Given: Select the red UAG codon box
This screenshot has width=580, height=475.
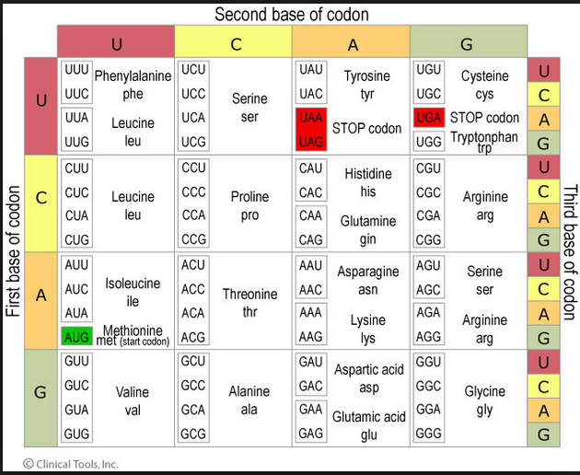Looking at the screenshot, I should 311,141.
